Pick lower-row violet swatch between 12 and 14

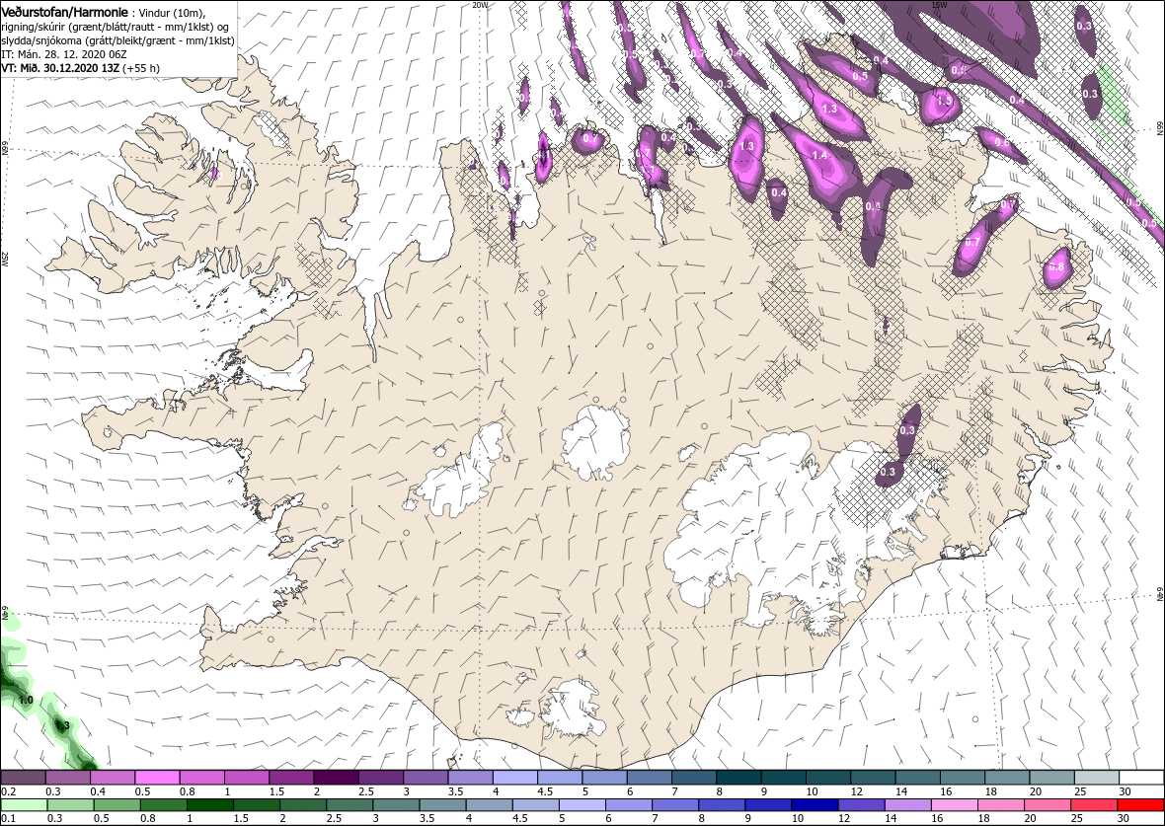click(x=862, y=805)
